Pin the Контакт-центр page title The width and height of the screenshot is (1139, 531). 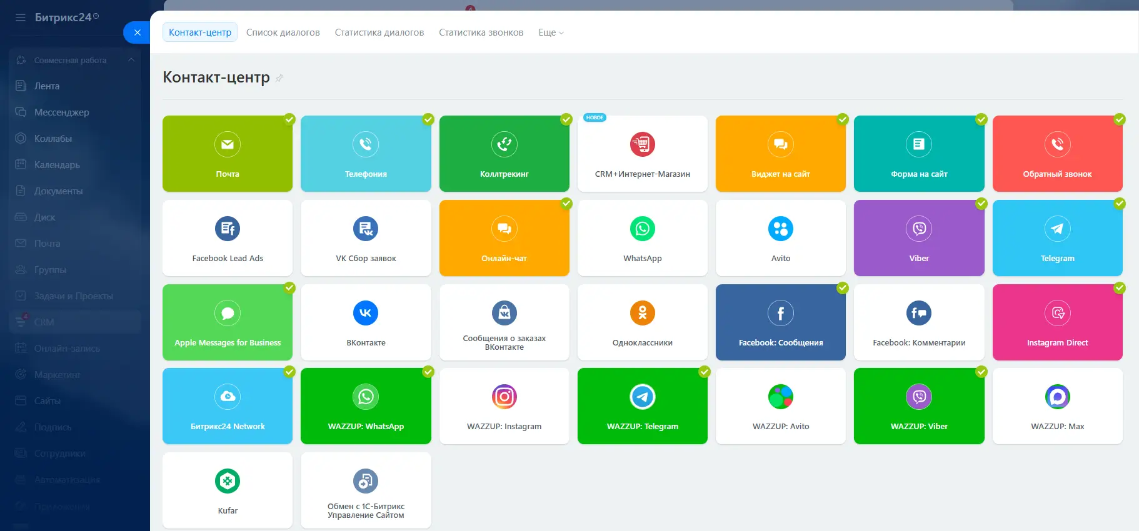(x=279, y=78)
